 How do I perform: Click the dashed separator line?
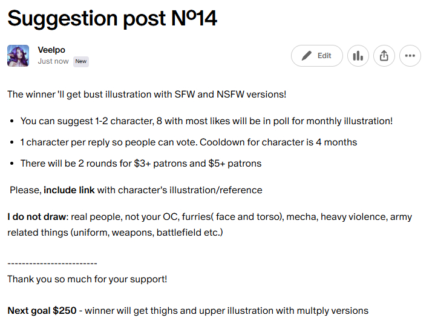(x=52, y=264)
